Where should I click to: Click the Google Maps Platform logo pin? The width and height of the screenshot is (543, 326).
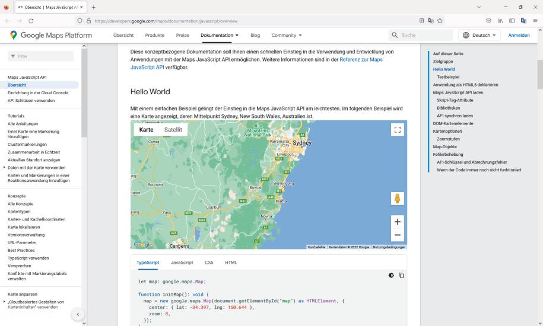14,35
